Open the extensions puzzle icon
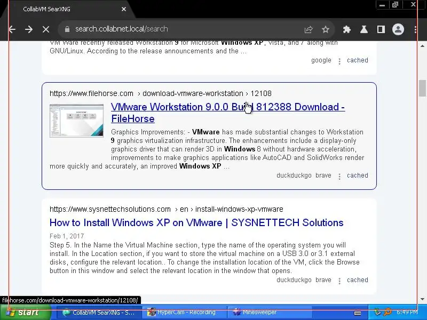This screenshot has width=427, height=320. pyautogui.click(x=346, y=29)
